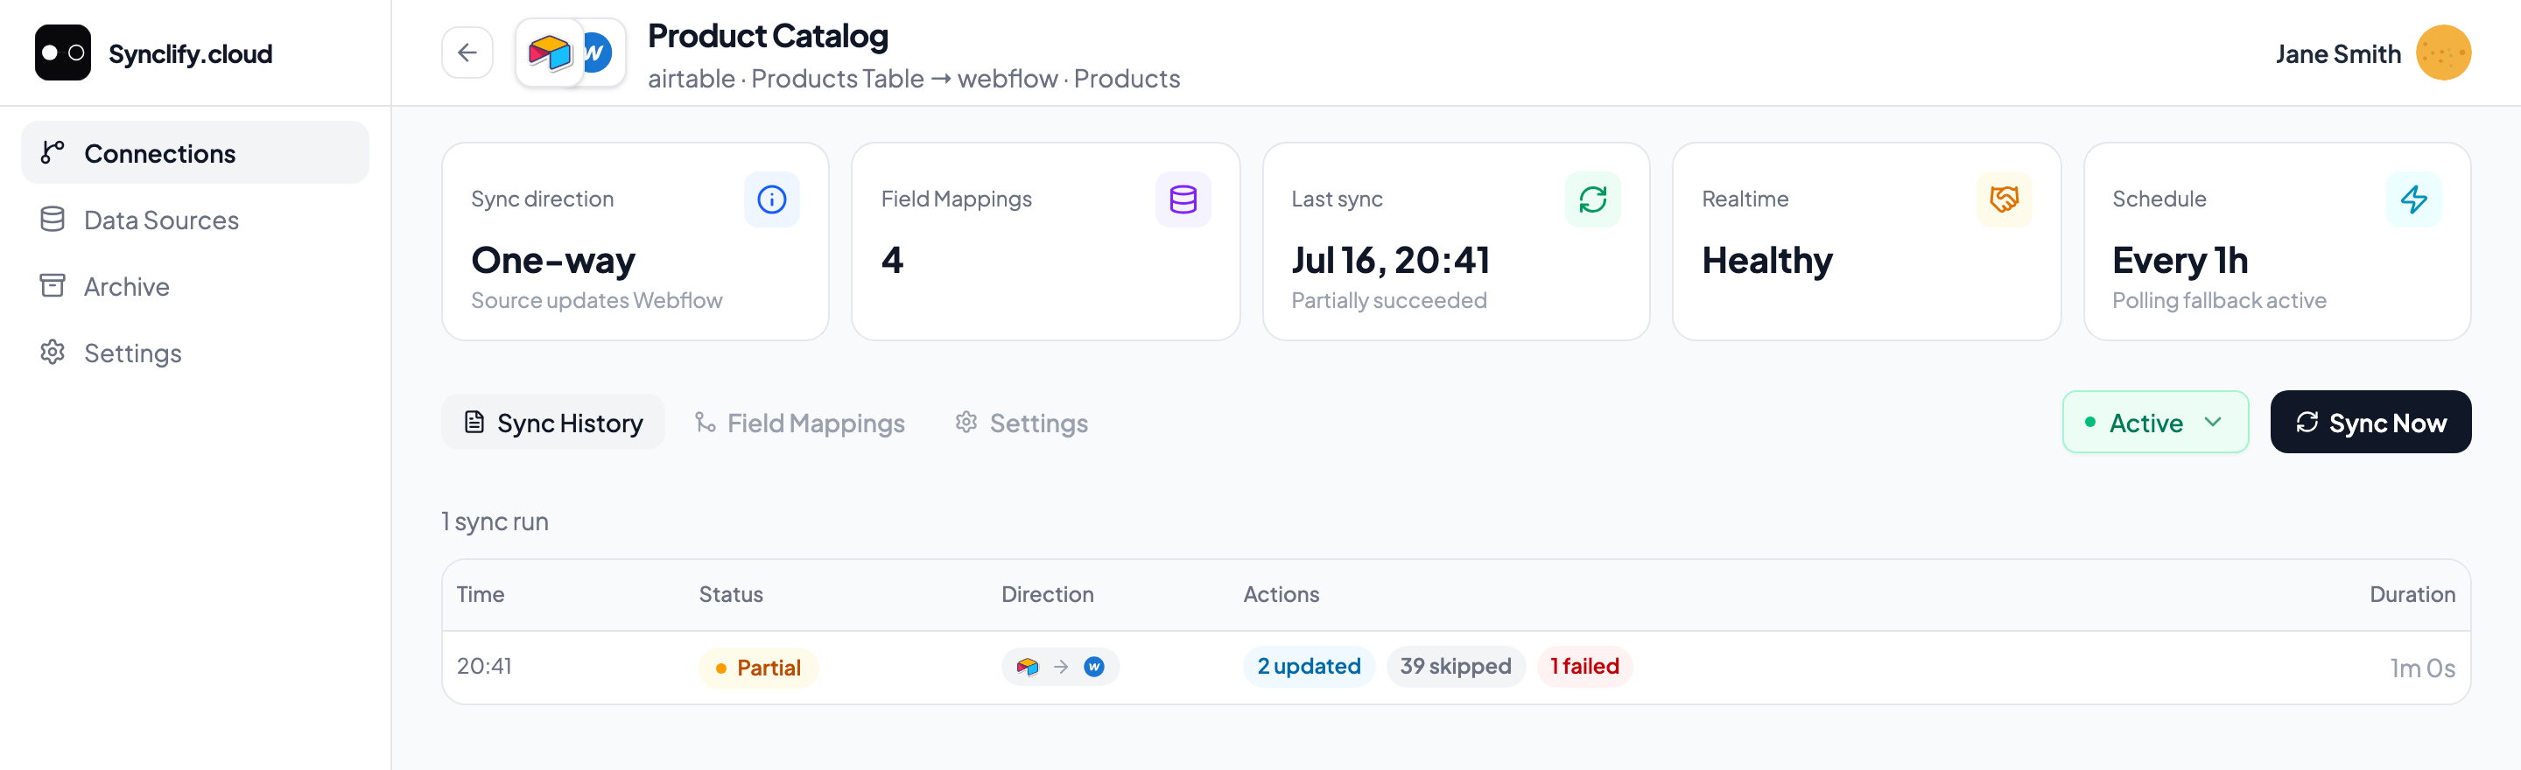Click the Airtable icon in the Direction cell
This screenshot has height=770, width=2521.
(1027, 668)
